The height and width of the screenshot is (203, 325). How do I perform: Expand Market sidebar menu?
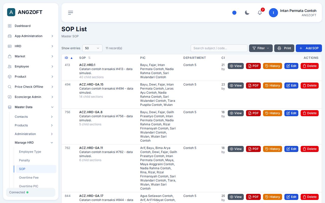click(x=31, y=56)
